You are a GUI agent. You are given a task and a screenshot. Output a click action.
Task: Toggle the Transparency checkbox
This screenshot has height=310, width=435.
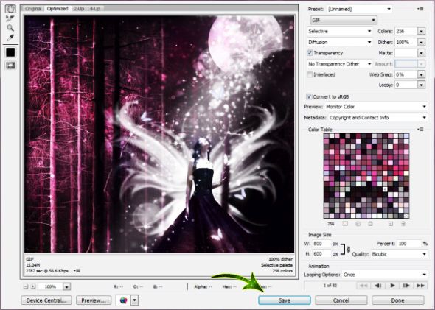pos(310,52)
